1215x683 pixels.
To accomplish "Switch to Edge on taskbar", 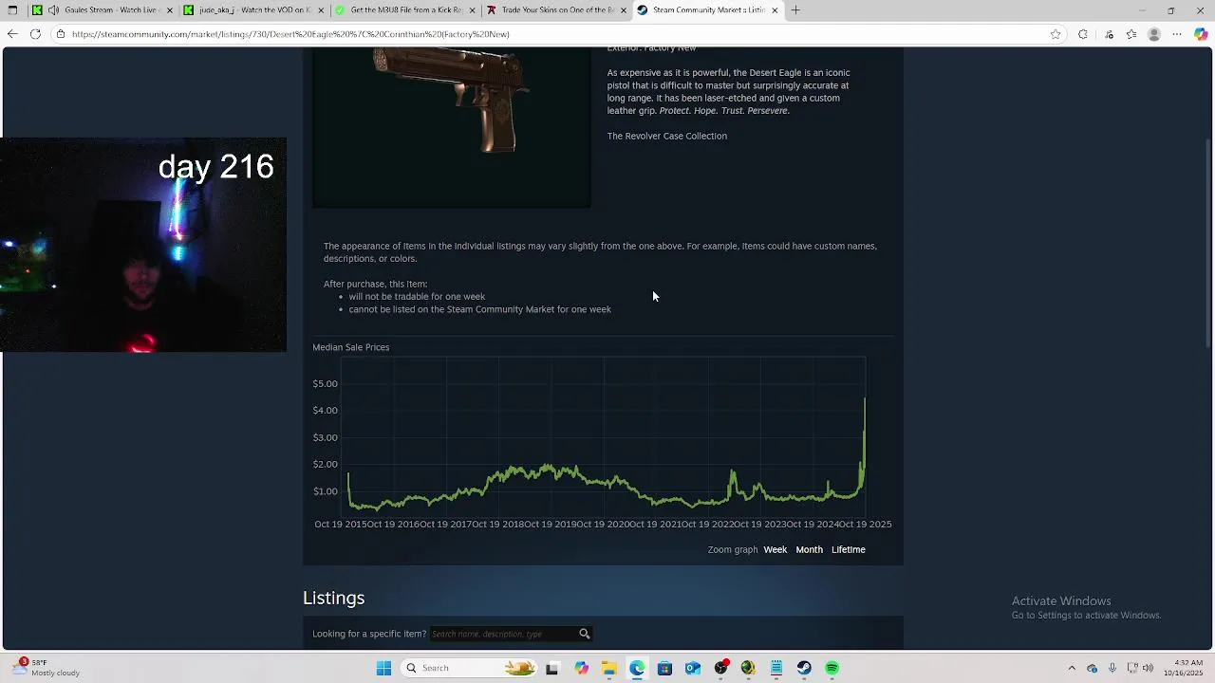I will [637, 668].
